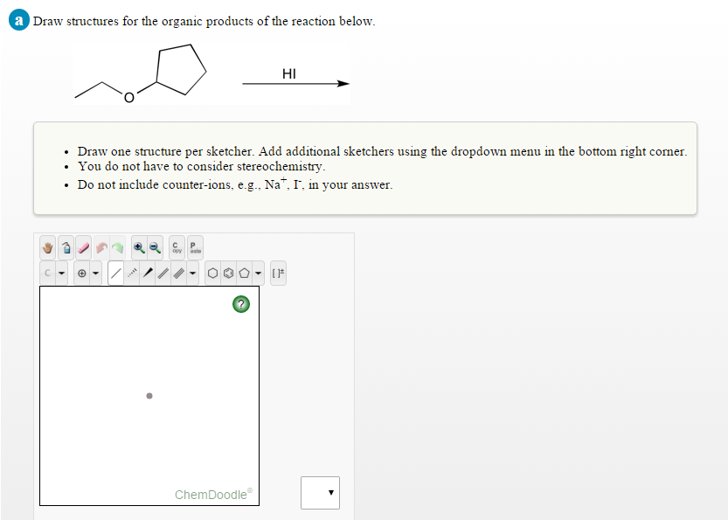Open the ring template dropdown
728x520 pixels.
tap(258, 273)
